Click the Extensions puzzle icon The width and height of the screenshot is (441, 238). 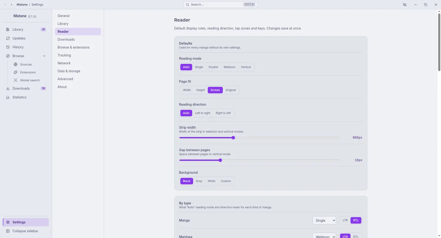(x=16, y=72)
